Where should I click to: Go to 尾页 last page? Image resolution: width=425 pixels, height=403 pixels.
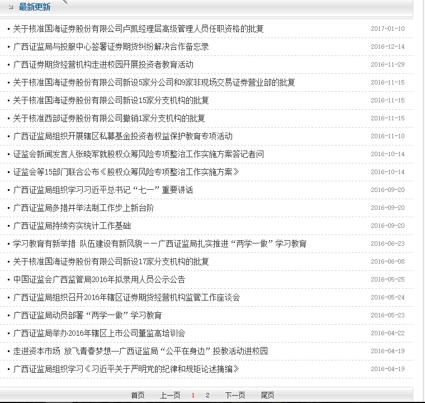coord(267,395)
